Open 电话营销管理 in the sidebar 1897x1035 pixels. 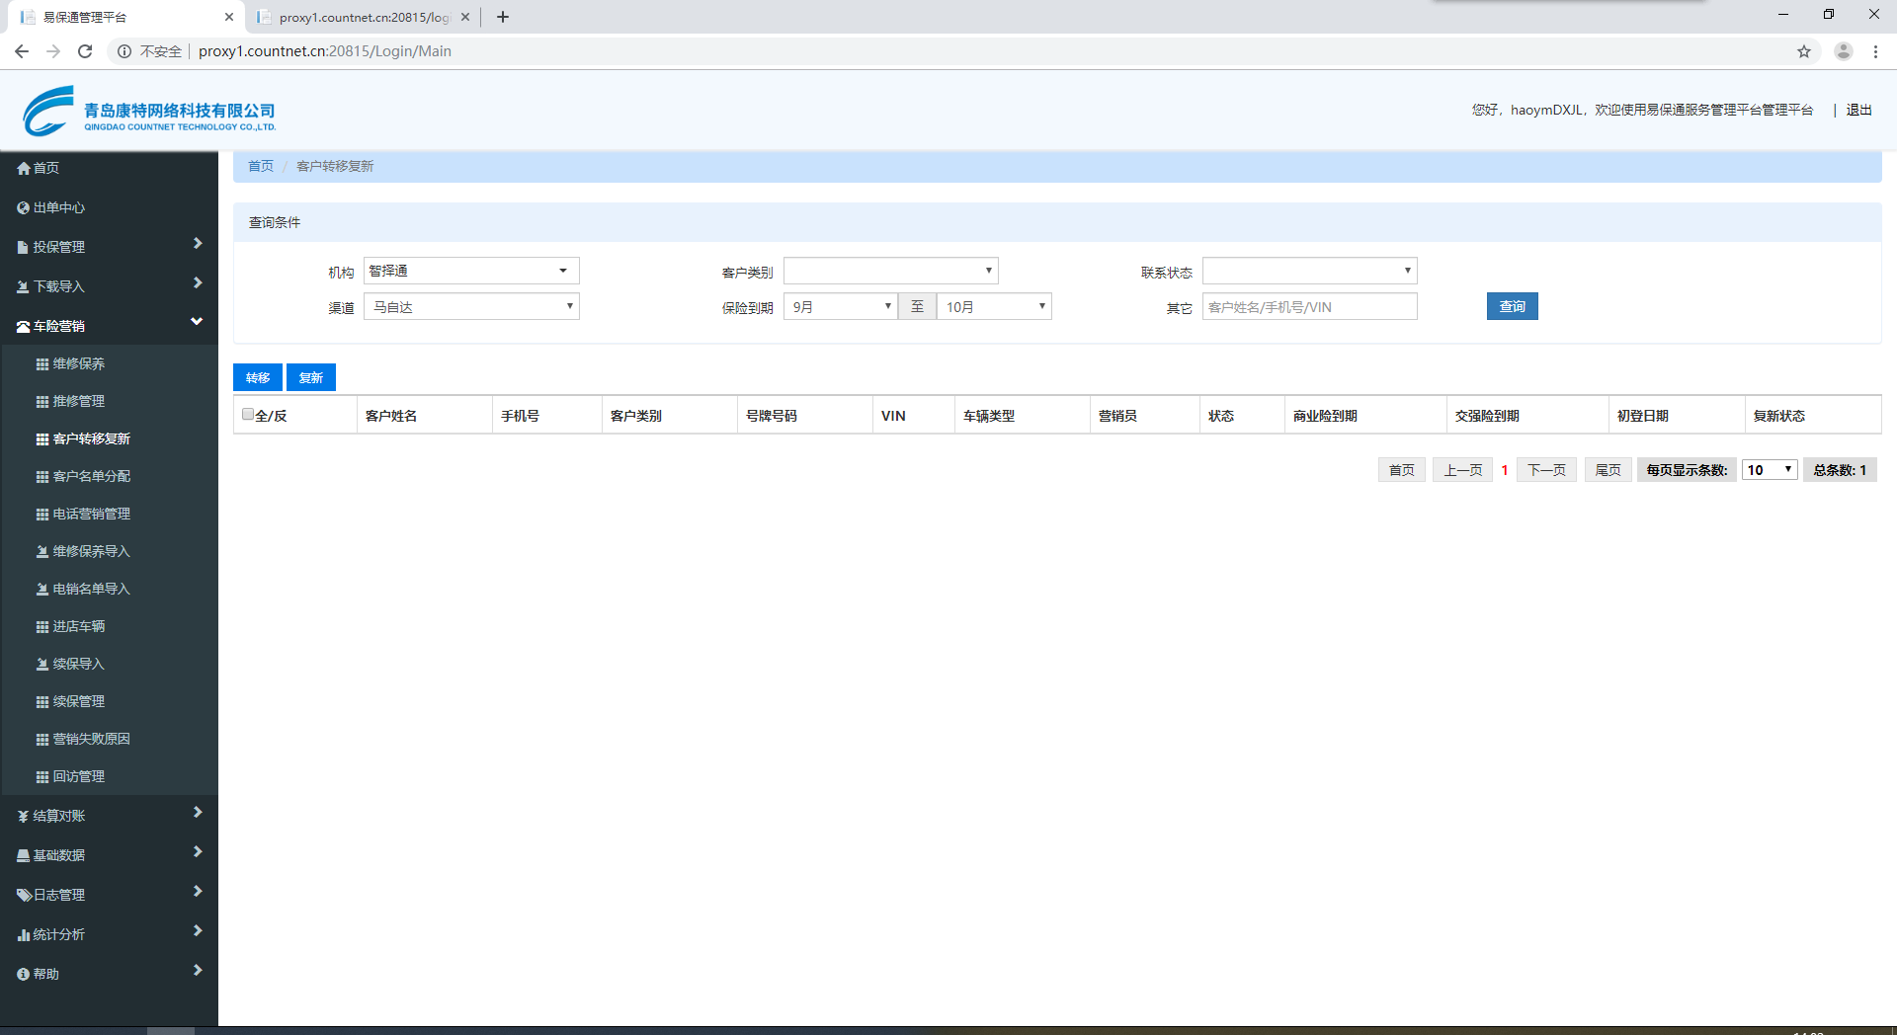91,515
